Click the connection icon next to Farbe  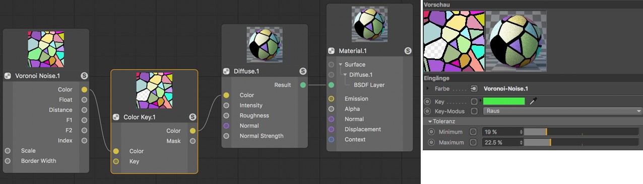pos(474,88)
